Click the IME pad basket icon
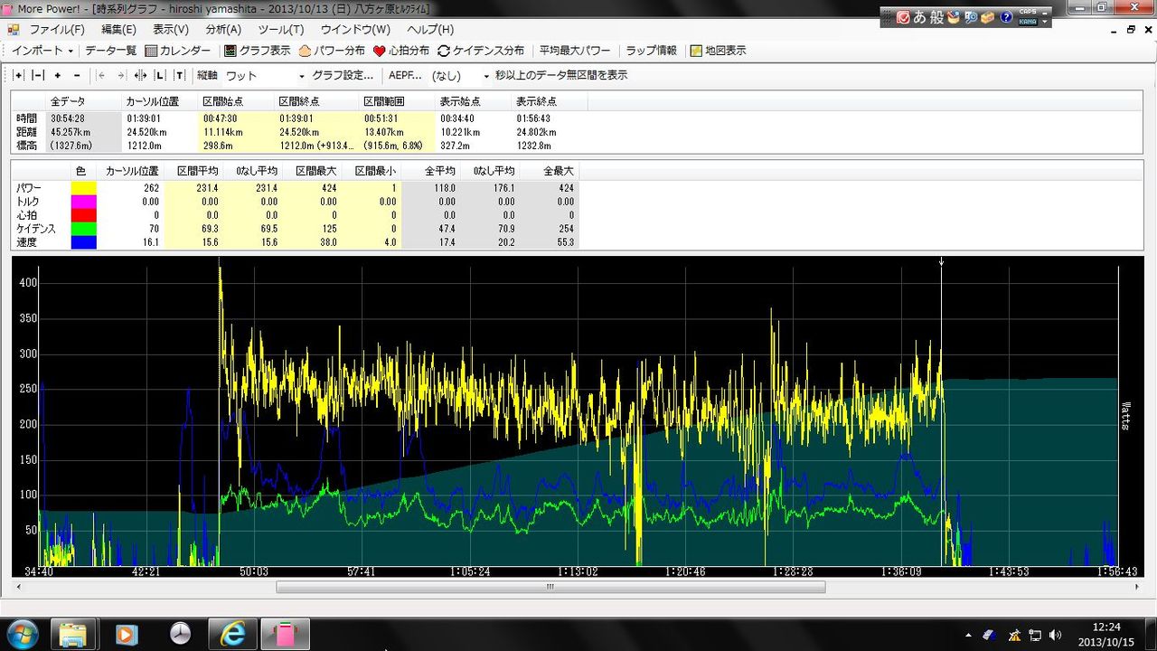1157x651 pixels. [x=954, y=17]
